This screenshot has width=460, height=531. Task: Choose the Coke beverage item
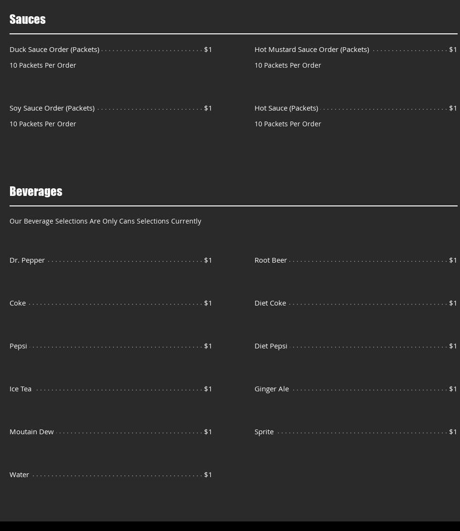tap(18, 303)
